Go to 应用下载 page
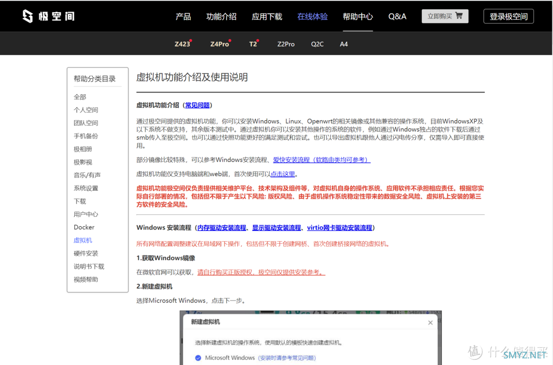Viewport: 553px width, 365px height. (x=267, y=16)
